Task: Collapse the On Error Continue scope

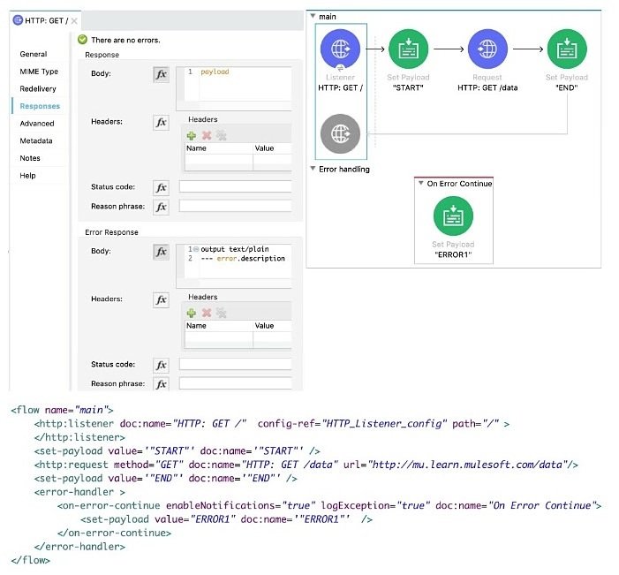Action: pos(421,183)
